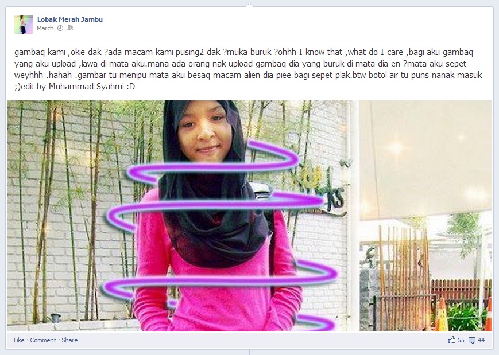Click the timeline pointer notch above the post
The image size is (499, 355).
[249, 5]
